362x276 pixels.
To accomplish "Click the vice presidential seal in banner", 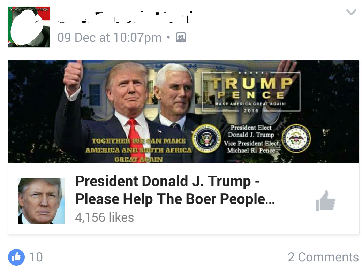I will point(296,138).
